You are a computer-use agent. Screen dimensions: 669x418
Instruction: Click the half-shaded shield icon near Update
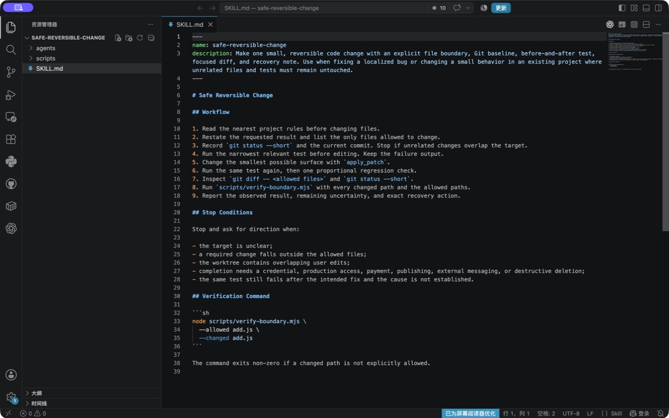point(483,8)
